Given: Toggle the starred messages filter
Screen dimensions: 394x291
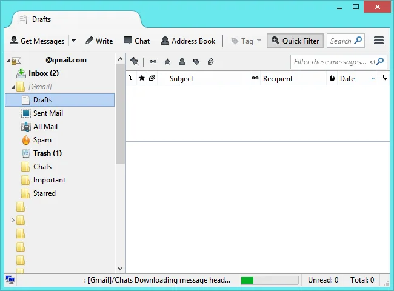Looking at the screenshot, I should pyautogui.click(x=167, y=62).
